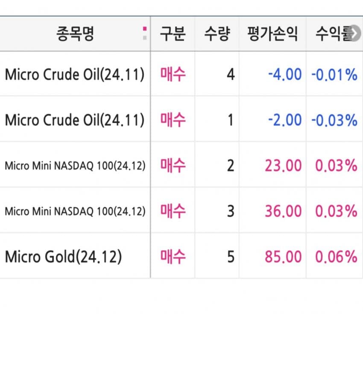Click the 0.06% return rate value
363x392 pixels.
[x=336, y=257]
